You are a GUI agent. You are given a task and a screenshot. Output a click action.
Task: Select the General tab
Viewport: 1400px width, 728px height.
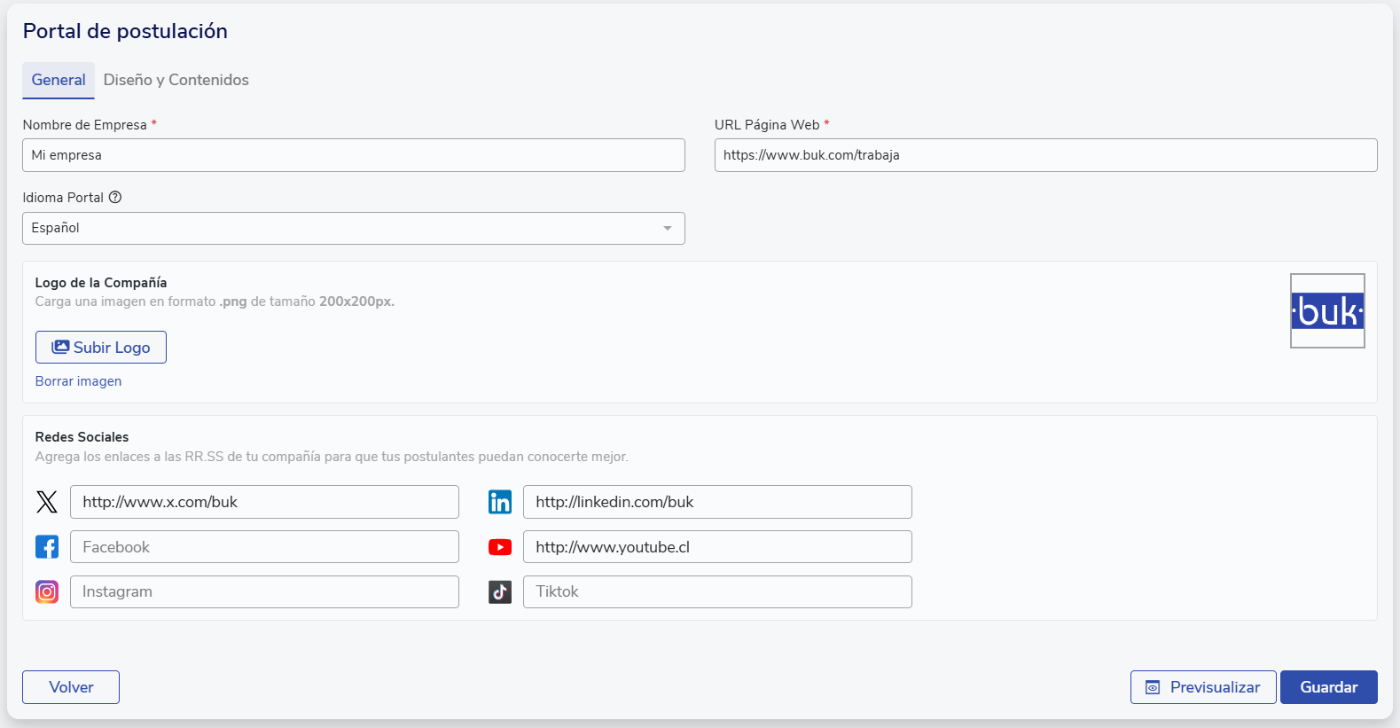tap(59, 80)
